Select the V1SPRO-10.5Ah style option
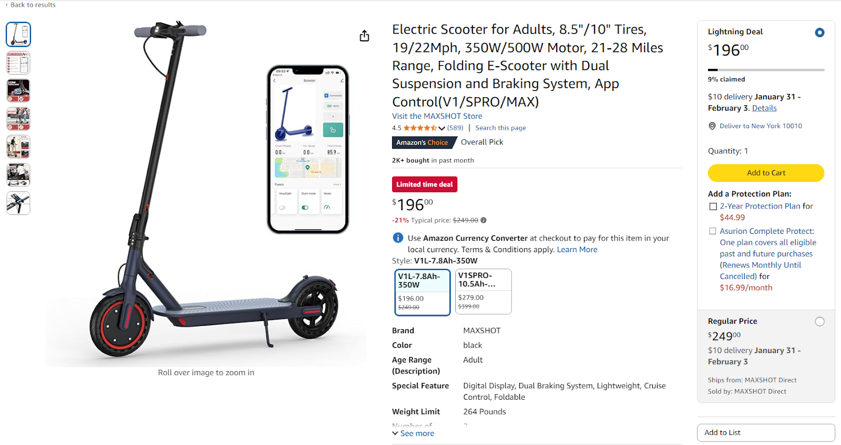The height and width of the screenshot is (445, 841). point(483,292)
